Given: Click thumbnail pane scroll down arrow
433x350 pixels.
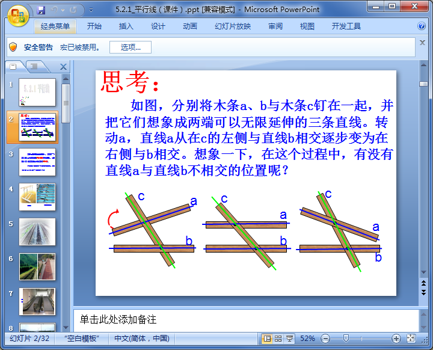Looking at the screenshot, I should [66, 328].
